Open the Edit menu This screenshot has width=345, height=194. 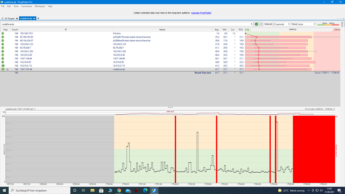(9, 6)
